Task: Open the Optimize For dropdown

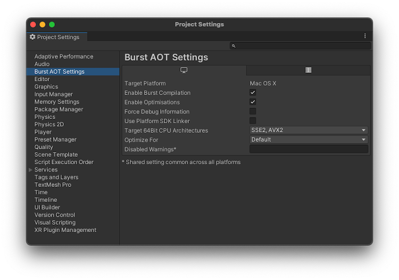Action: [309, 140]
